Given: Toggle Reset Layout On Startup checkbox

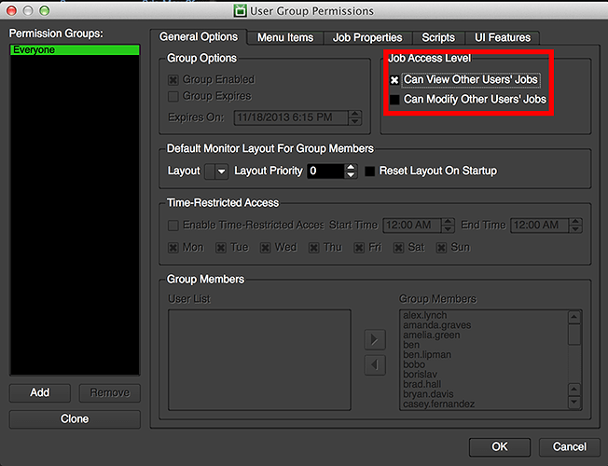Looking at the screenshot, I should [370, 171].
